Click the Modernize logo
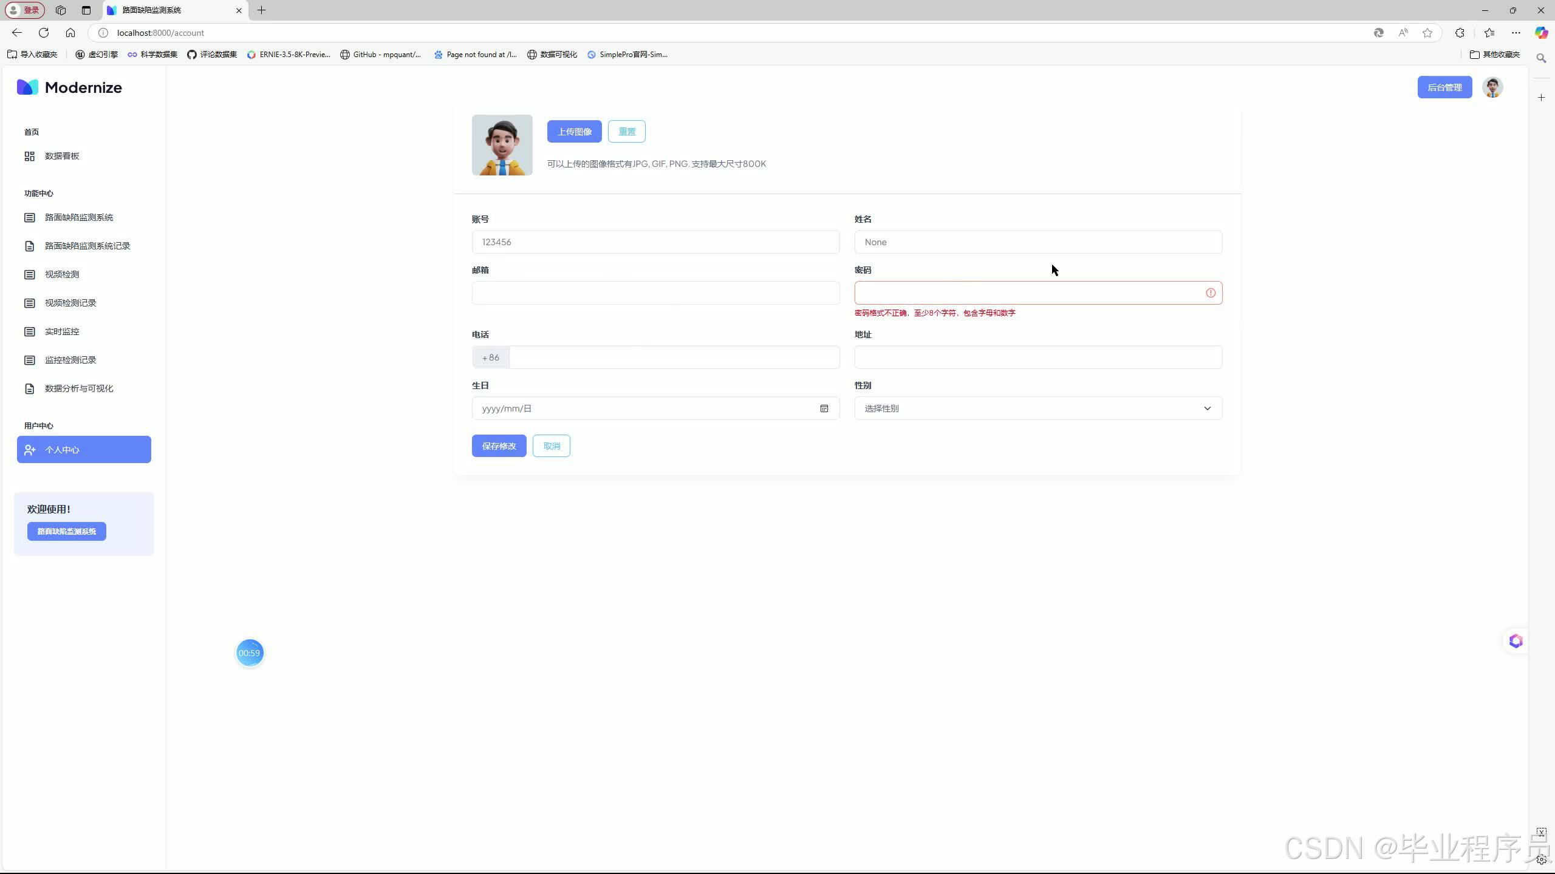 pyautogui.click(x=69, y=87)
